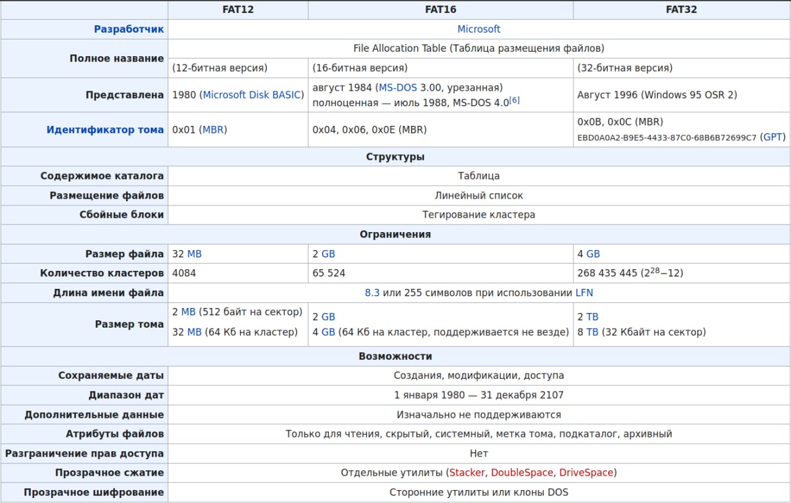The image size is (791, 503).
Task: Select the Полное название row header
Action: [84, 58]
